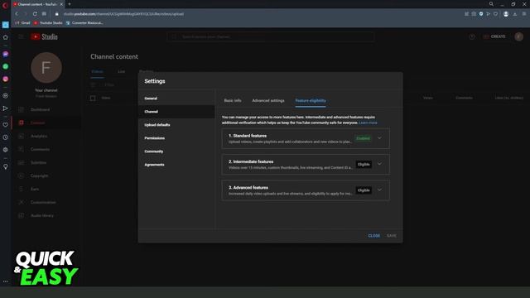Viewport: 530px width, 298px height.
Task: Expand the Standard features chevron
Action: (x=379, y=138)
